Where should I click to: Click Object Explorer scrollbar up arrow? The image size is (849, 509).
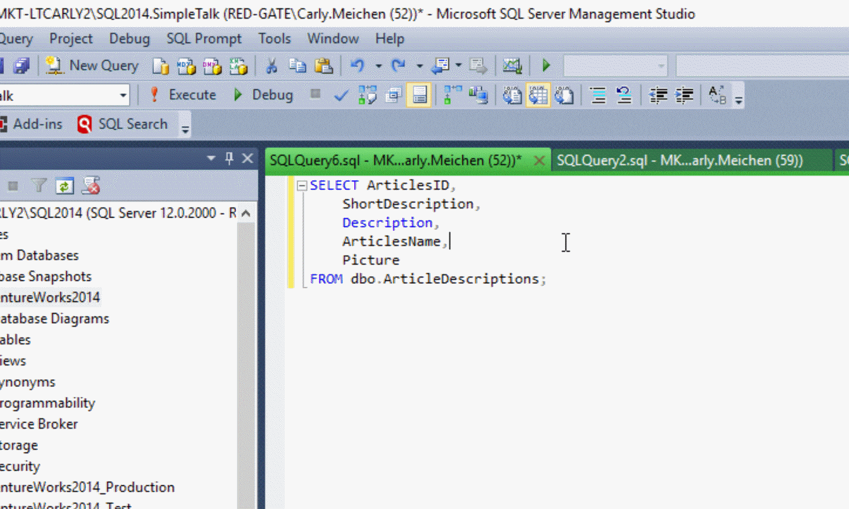[x=246, y=213]
